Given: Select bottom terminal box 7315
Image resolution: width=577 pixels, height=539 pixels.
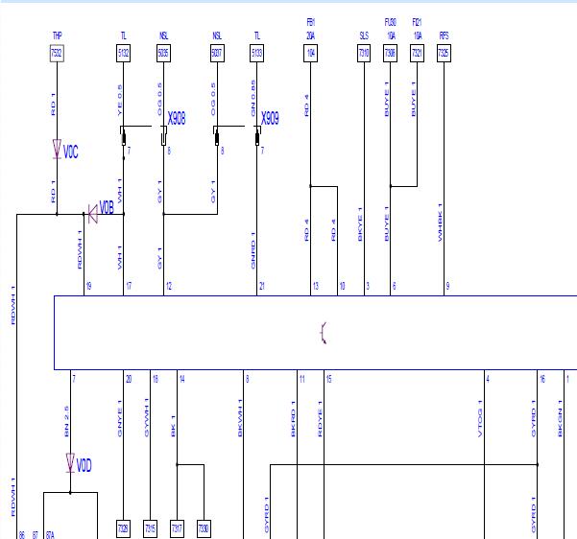Looking at the screenshot, I should click(x=150, y=528).
